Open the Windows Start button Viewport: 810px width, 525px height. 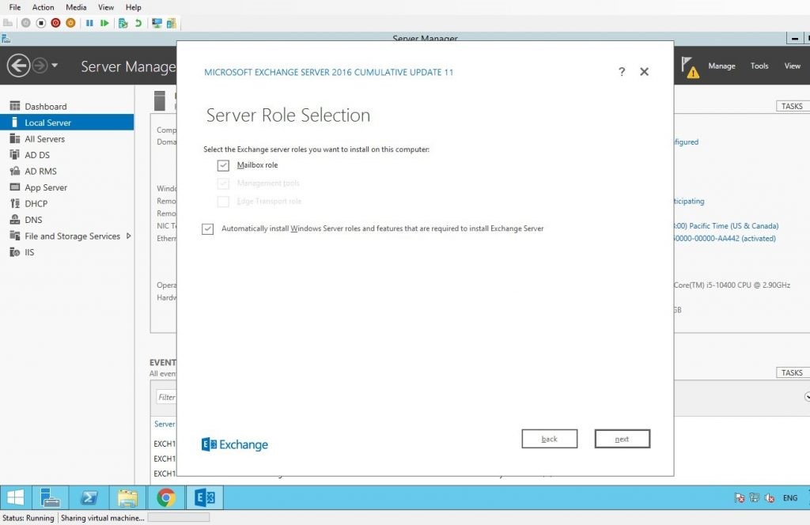coord(16,497)
